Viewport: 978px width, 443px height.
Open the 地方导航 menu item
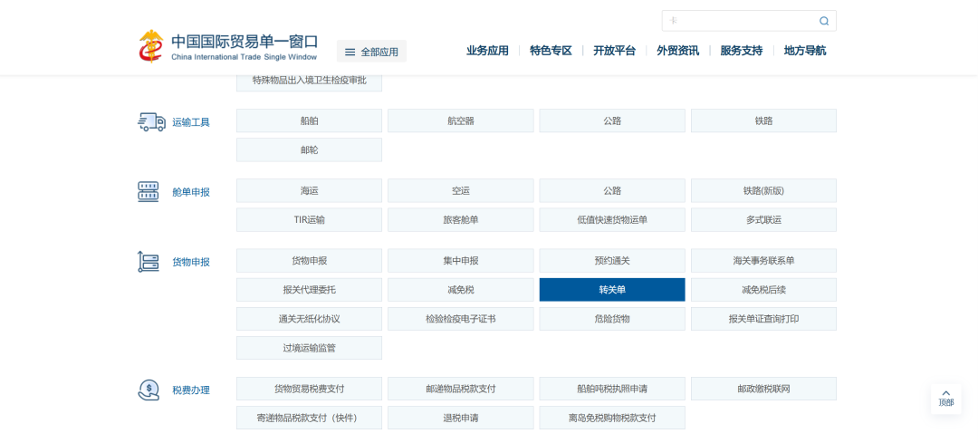[x=804, y=51]
